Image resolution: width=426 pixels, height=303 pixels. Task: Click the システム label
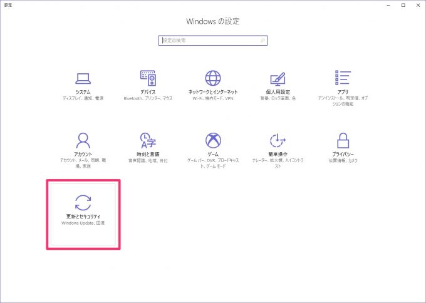tap(83, 92)
